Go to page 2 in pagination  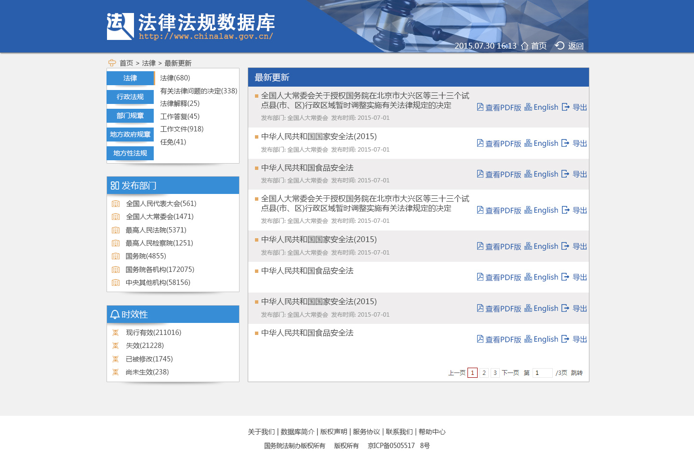(483, 372)
